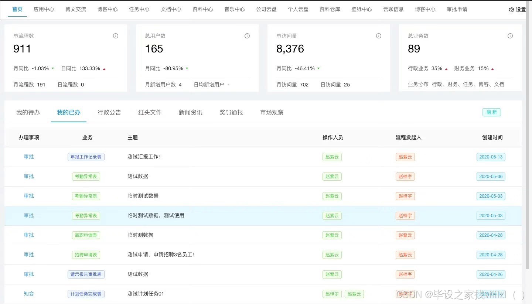The image size is (532, 304).
Task: Select the 市场观察 tab
Action: point(272,112)
